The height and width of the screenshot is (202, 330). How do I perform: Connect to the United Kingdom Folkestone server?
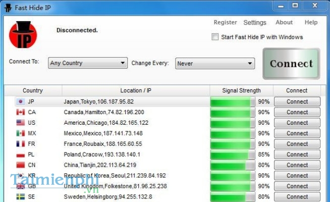click(x=297, y=186)
